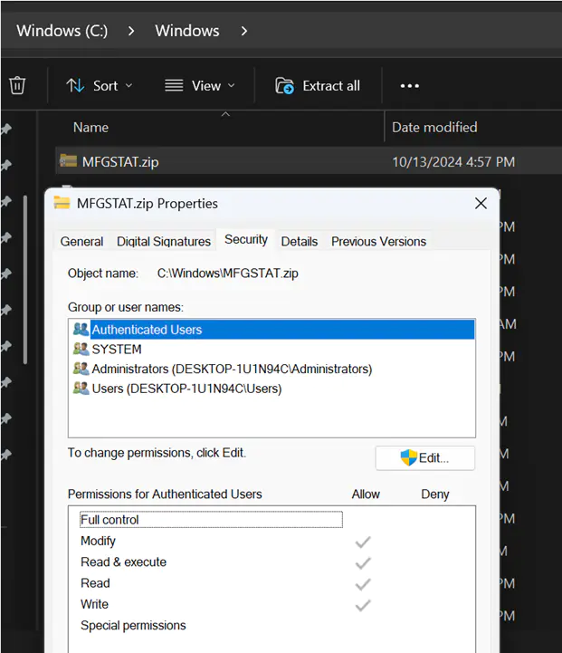
Task: Open the Previous Versions tab
Action: coord(378,241)
